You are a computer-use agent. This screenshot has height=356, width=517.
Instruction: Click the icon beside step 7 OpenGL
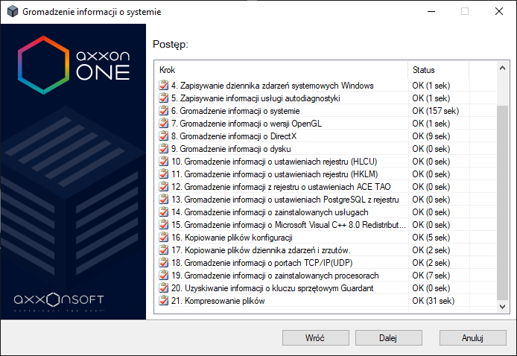pyautogui.click(x=163, y=124)
